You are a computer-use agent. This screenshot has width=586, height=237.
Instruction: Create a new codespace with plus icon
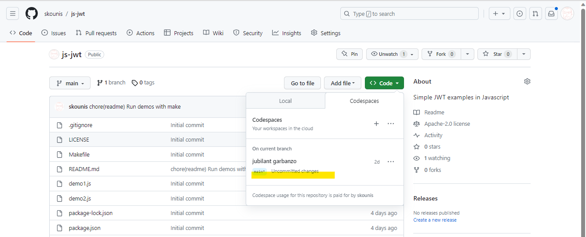[376, 124]
